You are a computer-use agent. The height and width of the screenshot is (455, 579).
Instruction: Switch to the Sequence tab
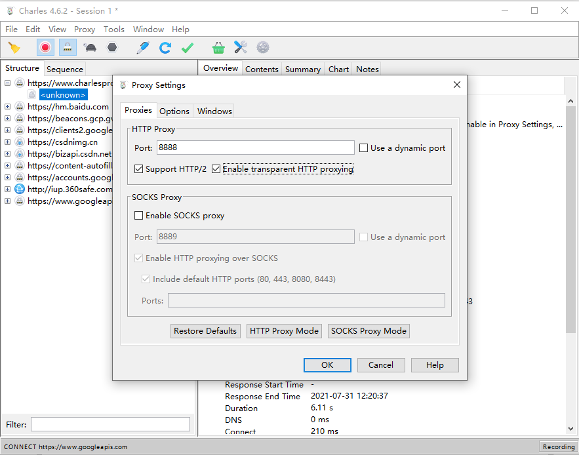pos(65,69)
